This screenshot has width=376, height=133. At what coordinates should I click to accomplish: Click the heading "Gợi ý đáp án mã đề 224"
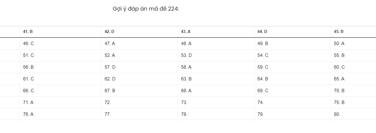pyautogui.click(x=146, y=9)
